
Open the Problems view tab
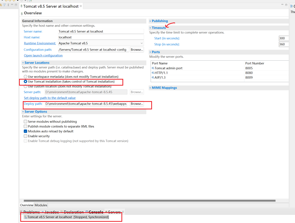(30, 212)
